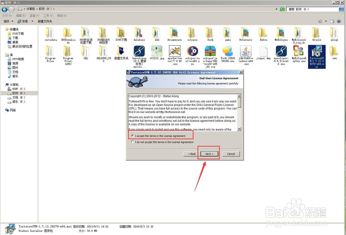Select the Hibernate folder icon
Viewport: 346px width, 235px height.
[246, 32]
